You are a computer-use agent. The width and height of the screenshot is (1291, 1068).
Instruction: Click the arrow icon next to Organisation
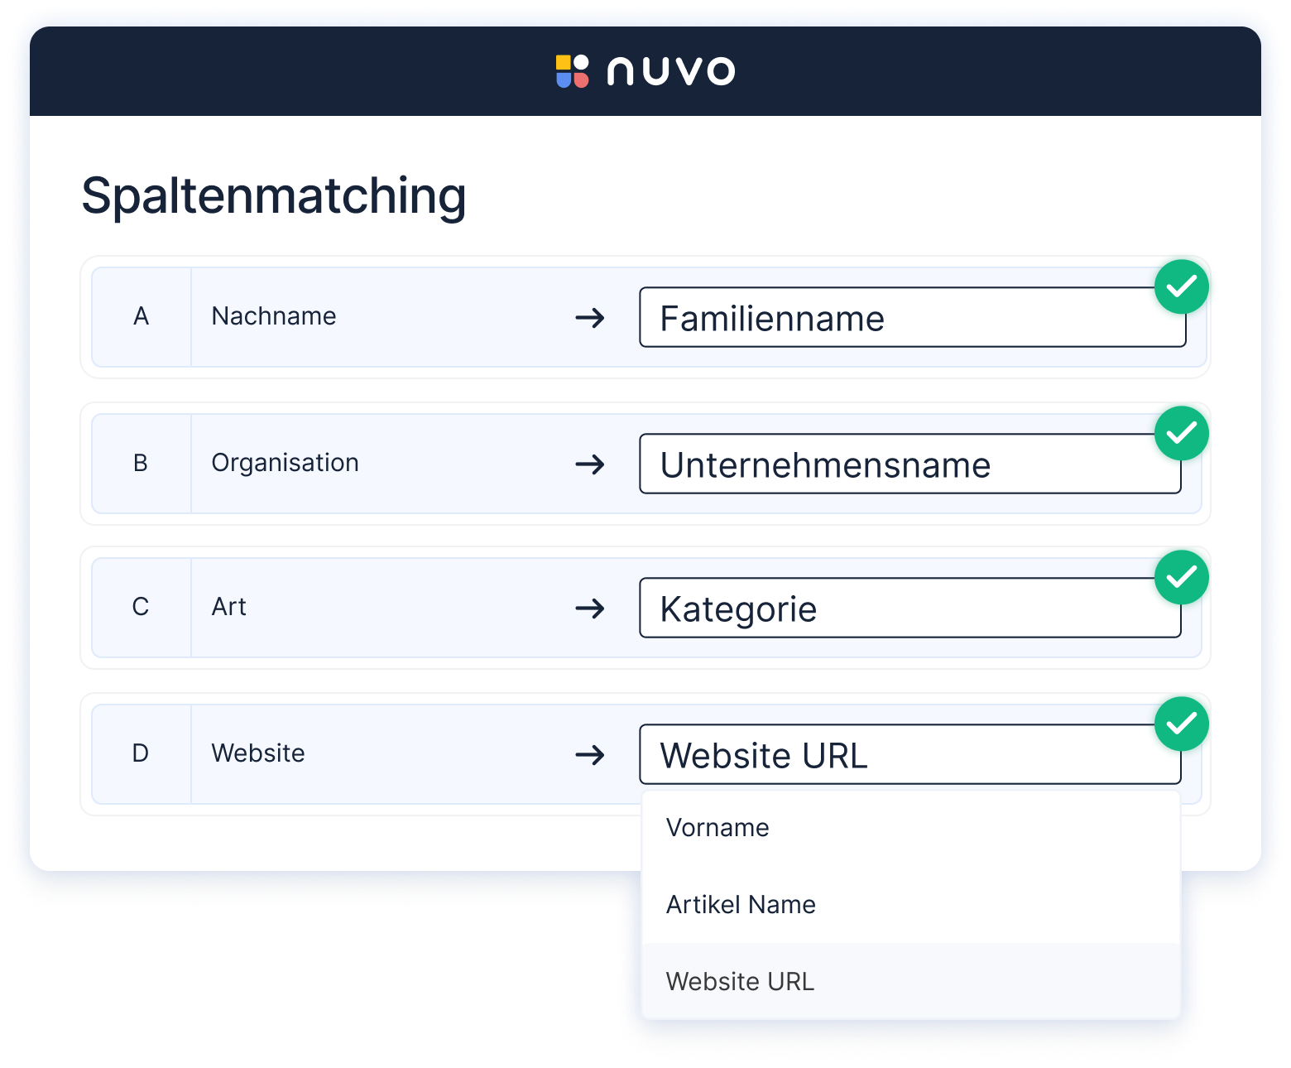tap(590, 464)
